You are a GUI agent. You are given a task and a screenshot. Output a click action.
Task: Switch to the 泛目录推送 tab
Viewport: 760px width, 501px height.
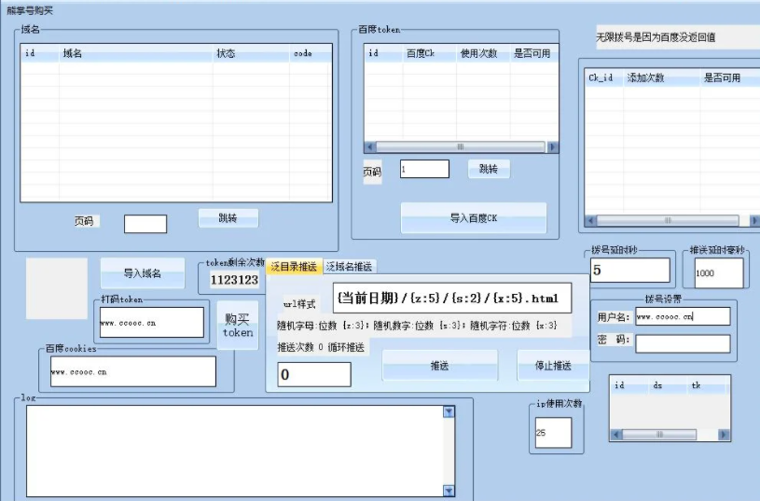point(294,266)
